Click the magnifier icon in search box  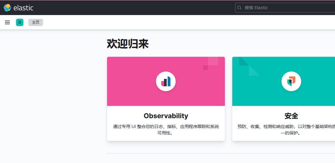tap(240, 8)
